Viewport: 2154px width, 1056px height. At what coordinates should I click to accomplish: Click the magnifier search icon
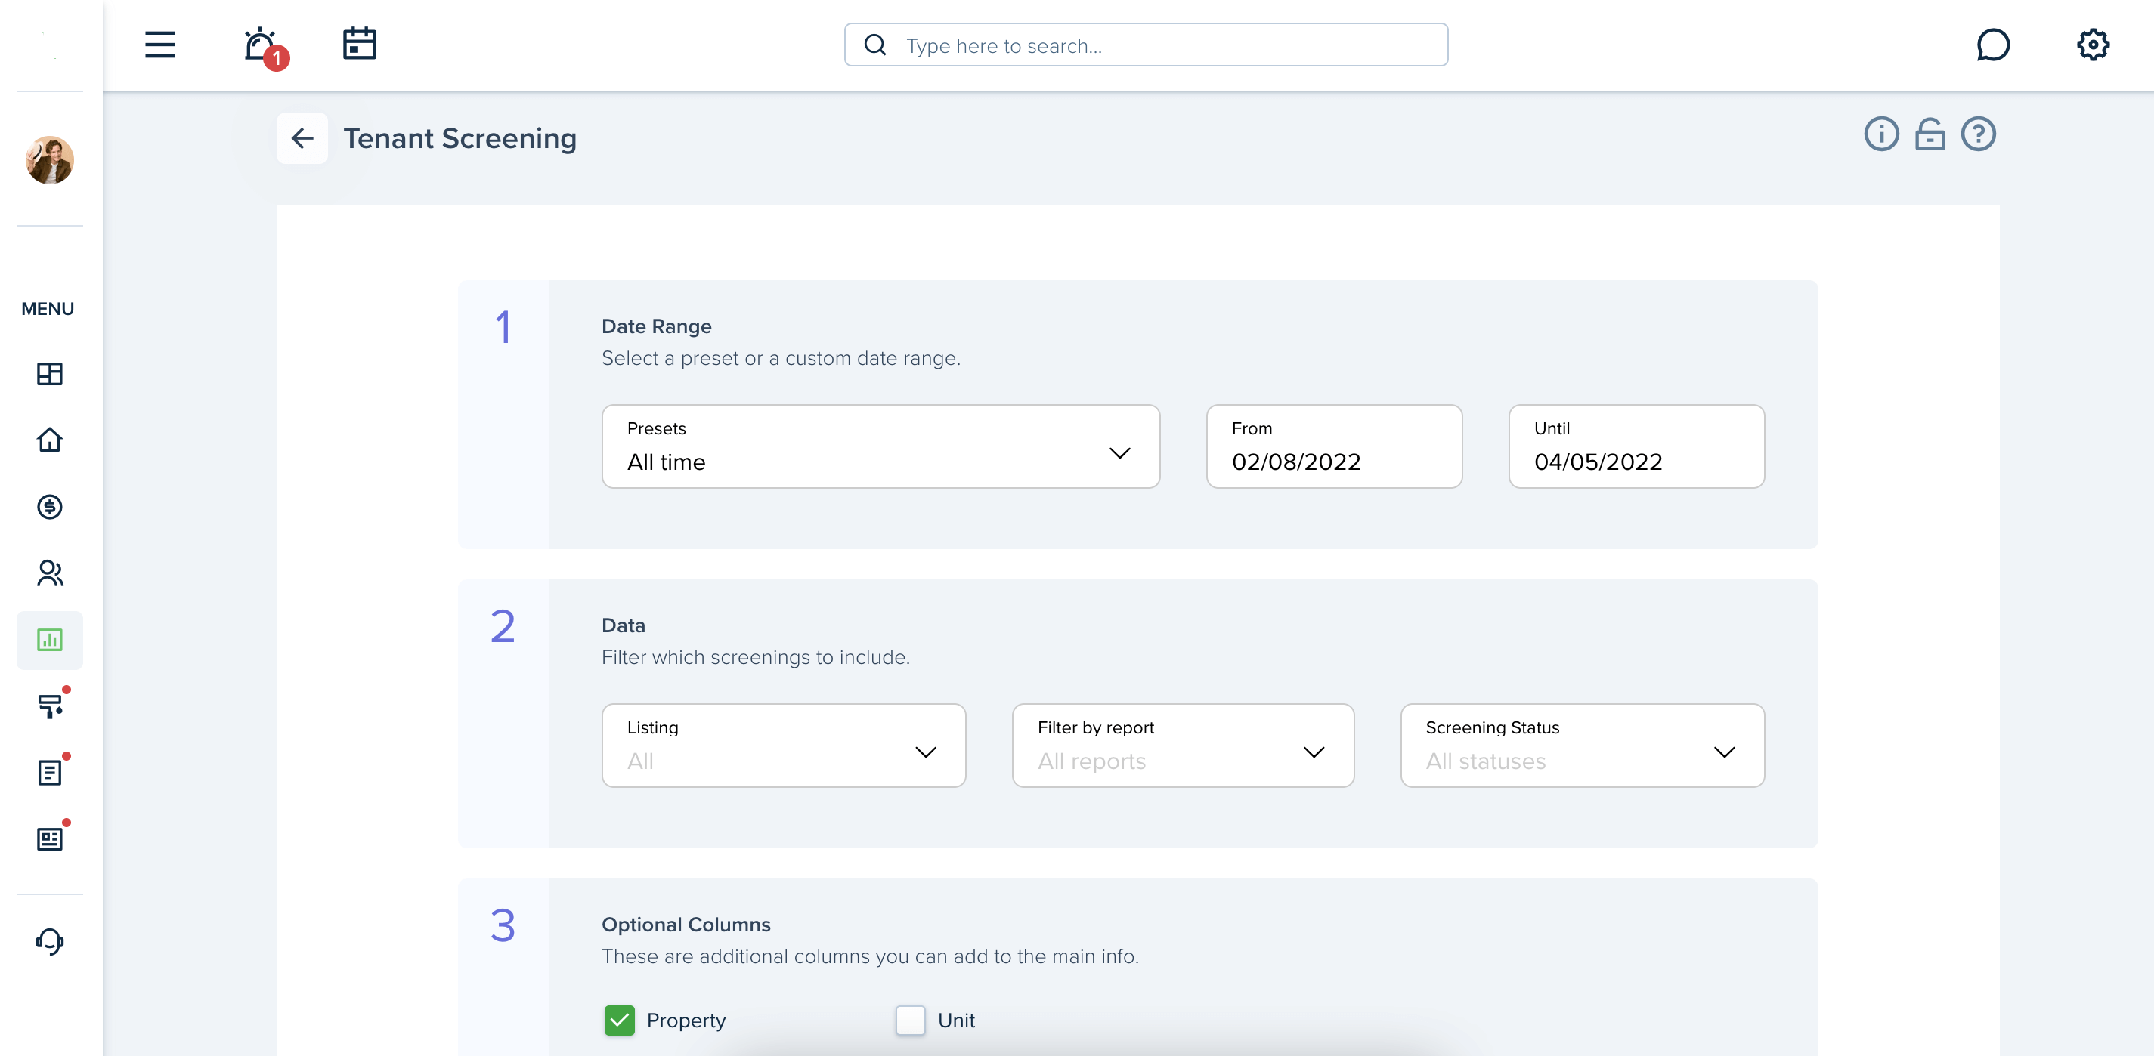click(x=874, y=45)
